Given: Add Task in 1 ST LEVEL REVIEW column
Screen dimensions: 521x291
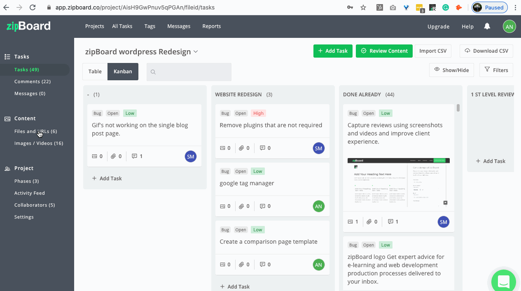Looking at the screenshot, I should pyautogui.click(x=491, y=161).
